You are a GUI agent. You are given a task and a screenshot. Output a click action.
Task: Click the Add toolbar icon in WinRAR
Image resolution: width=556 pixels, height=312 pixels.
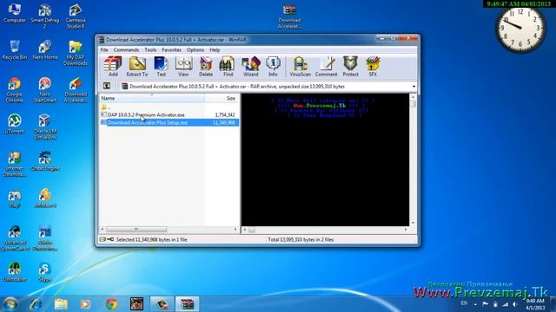pos(113,67)
